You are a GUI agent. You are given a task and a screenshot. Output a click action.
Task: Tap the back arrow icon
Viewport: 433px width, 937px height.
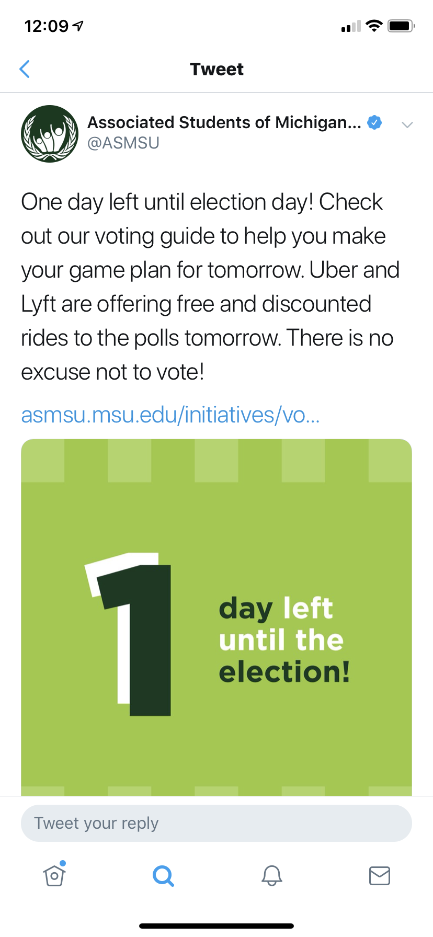25,69
